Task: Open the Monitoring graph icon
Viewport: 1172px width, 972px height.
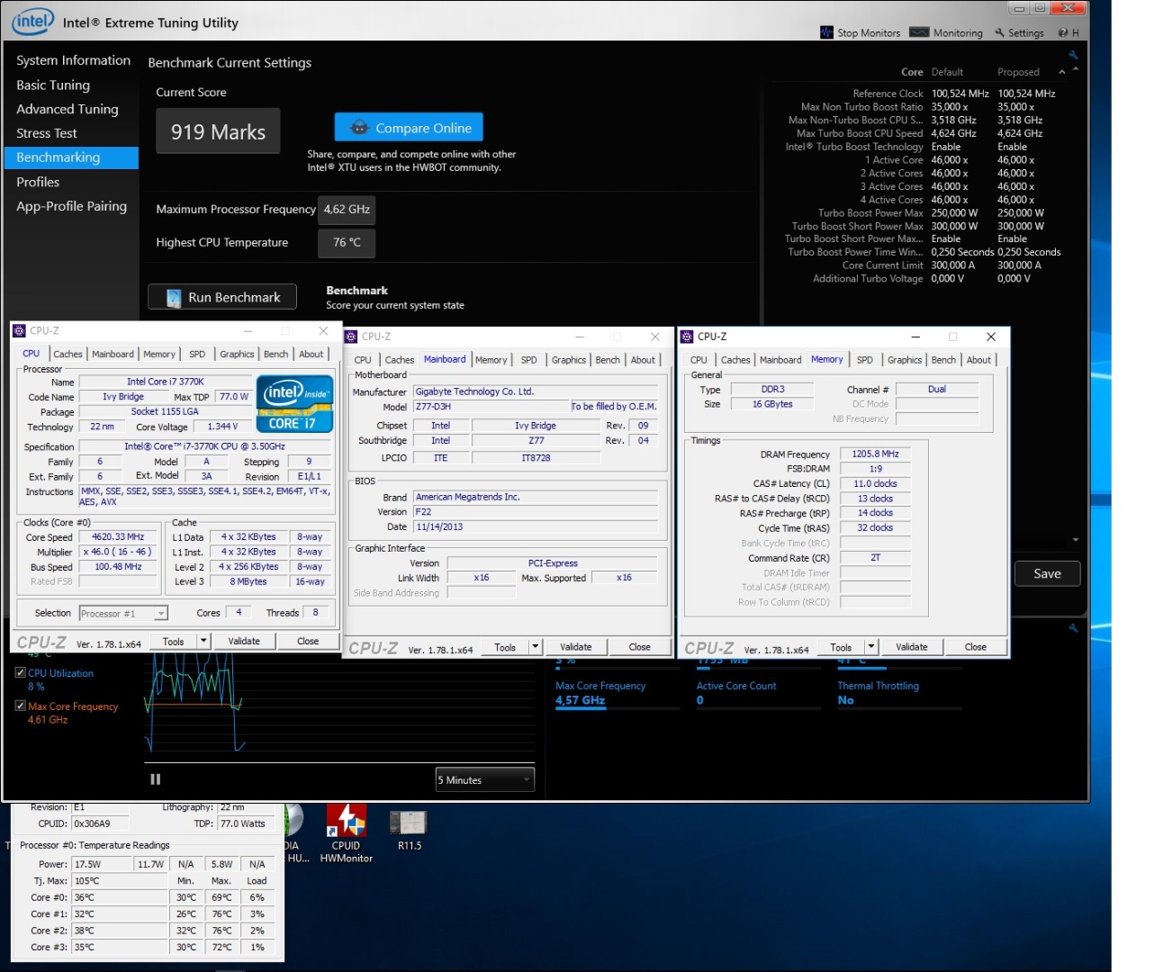Action: click(919, 32)
